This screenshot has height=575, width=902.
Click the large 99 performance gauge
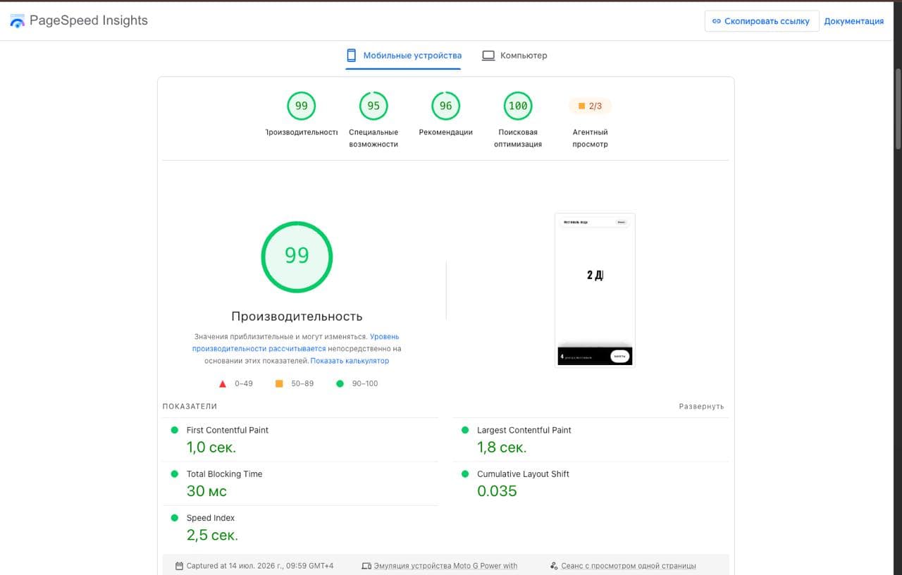point(297,256)
